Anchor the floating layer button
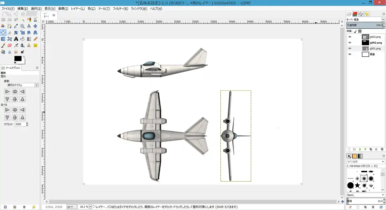The image size is (386, 210). [x=376, y=149]
